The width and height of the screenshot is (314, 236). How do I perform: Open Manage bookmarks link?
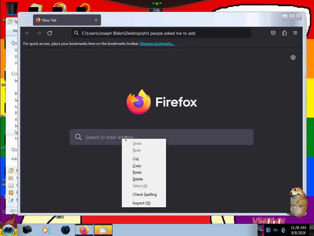tap(157, 44)
